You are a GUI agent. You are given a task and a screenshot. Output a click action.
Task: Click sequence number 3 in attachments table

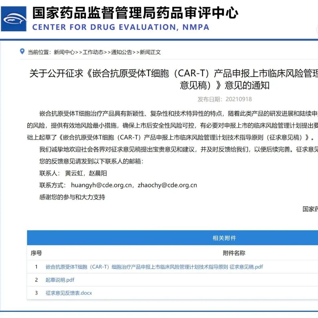click(x=36, y=293)
